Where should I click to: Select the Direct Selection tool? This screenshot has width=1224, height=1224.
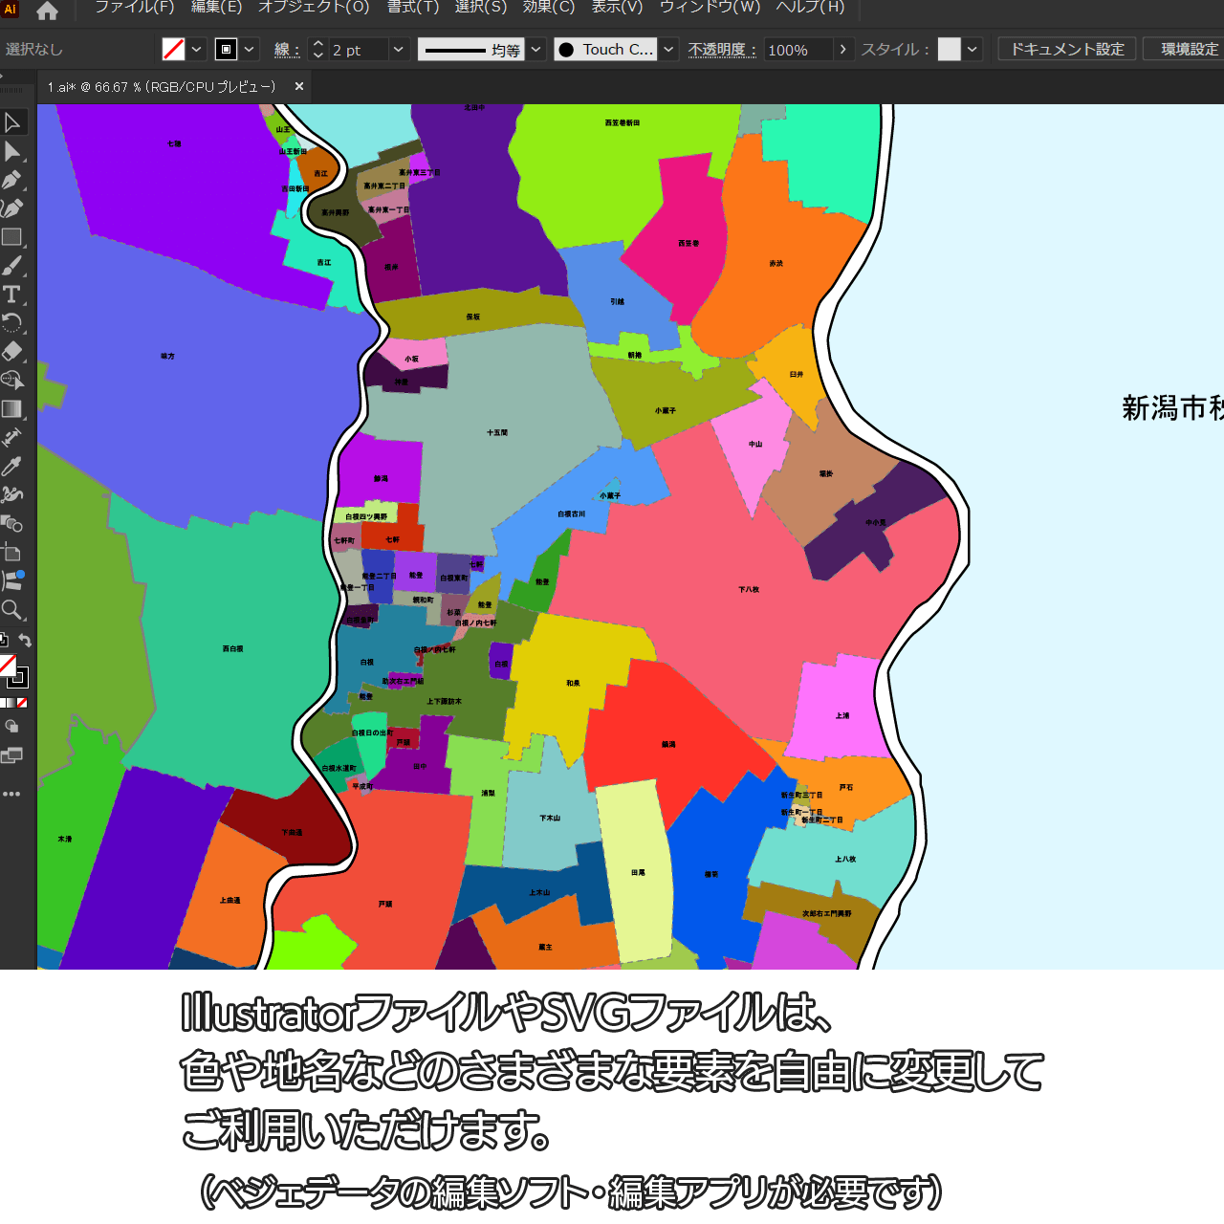12,151
